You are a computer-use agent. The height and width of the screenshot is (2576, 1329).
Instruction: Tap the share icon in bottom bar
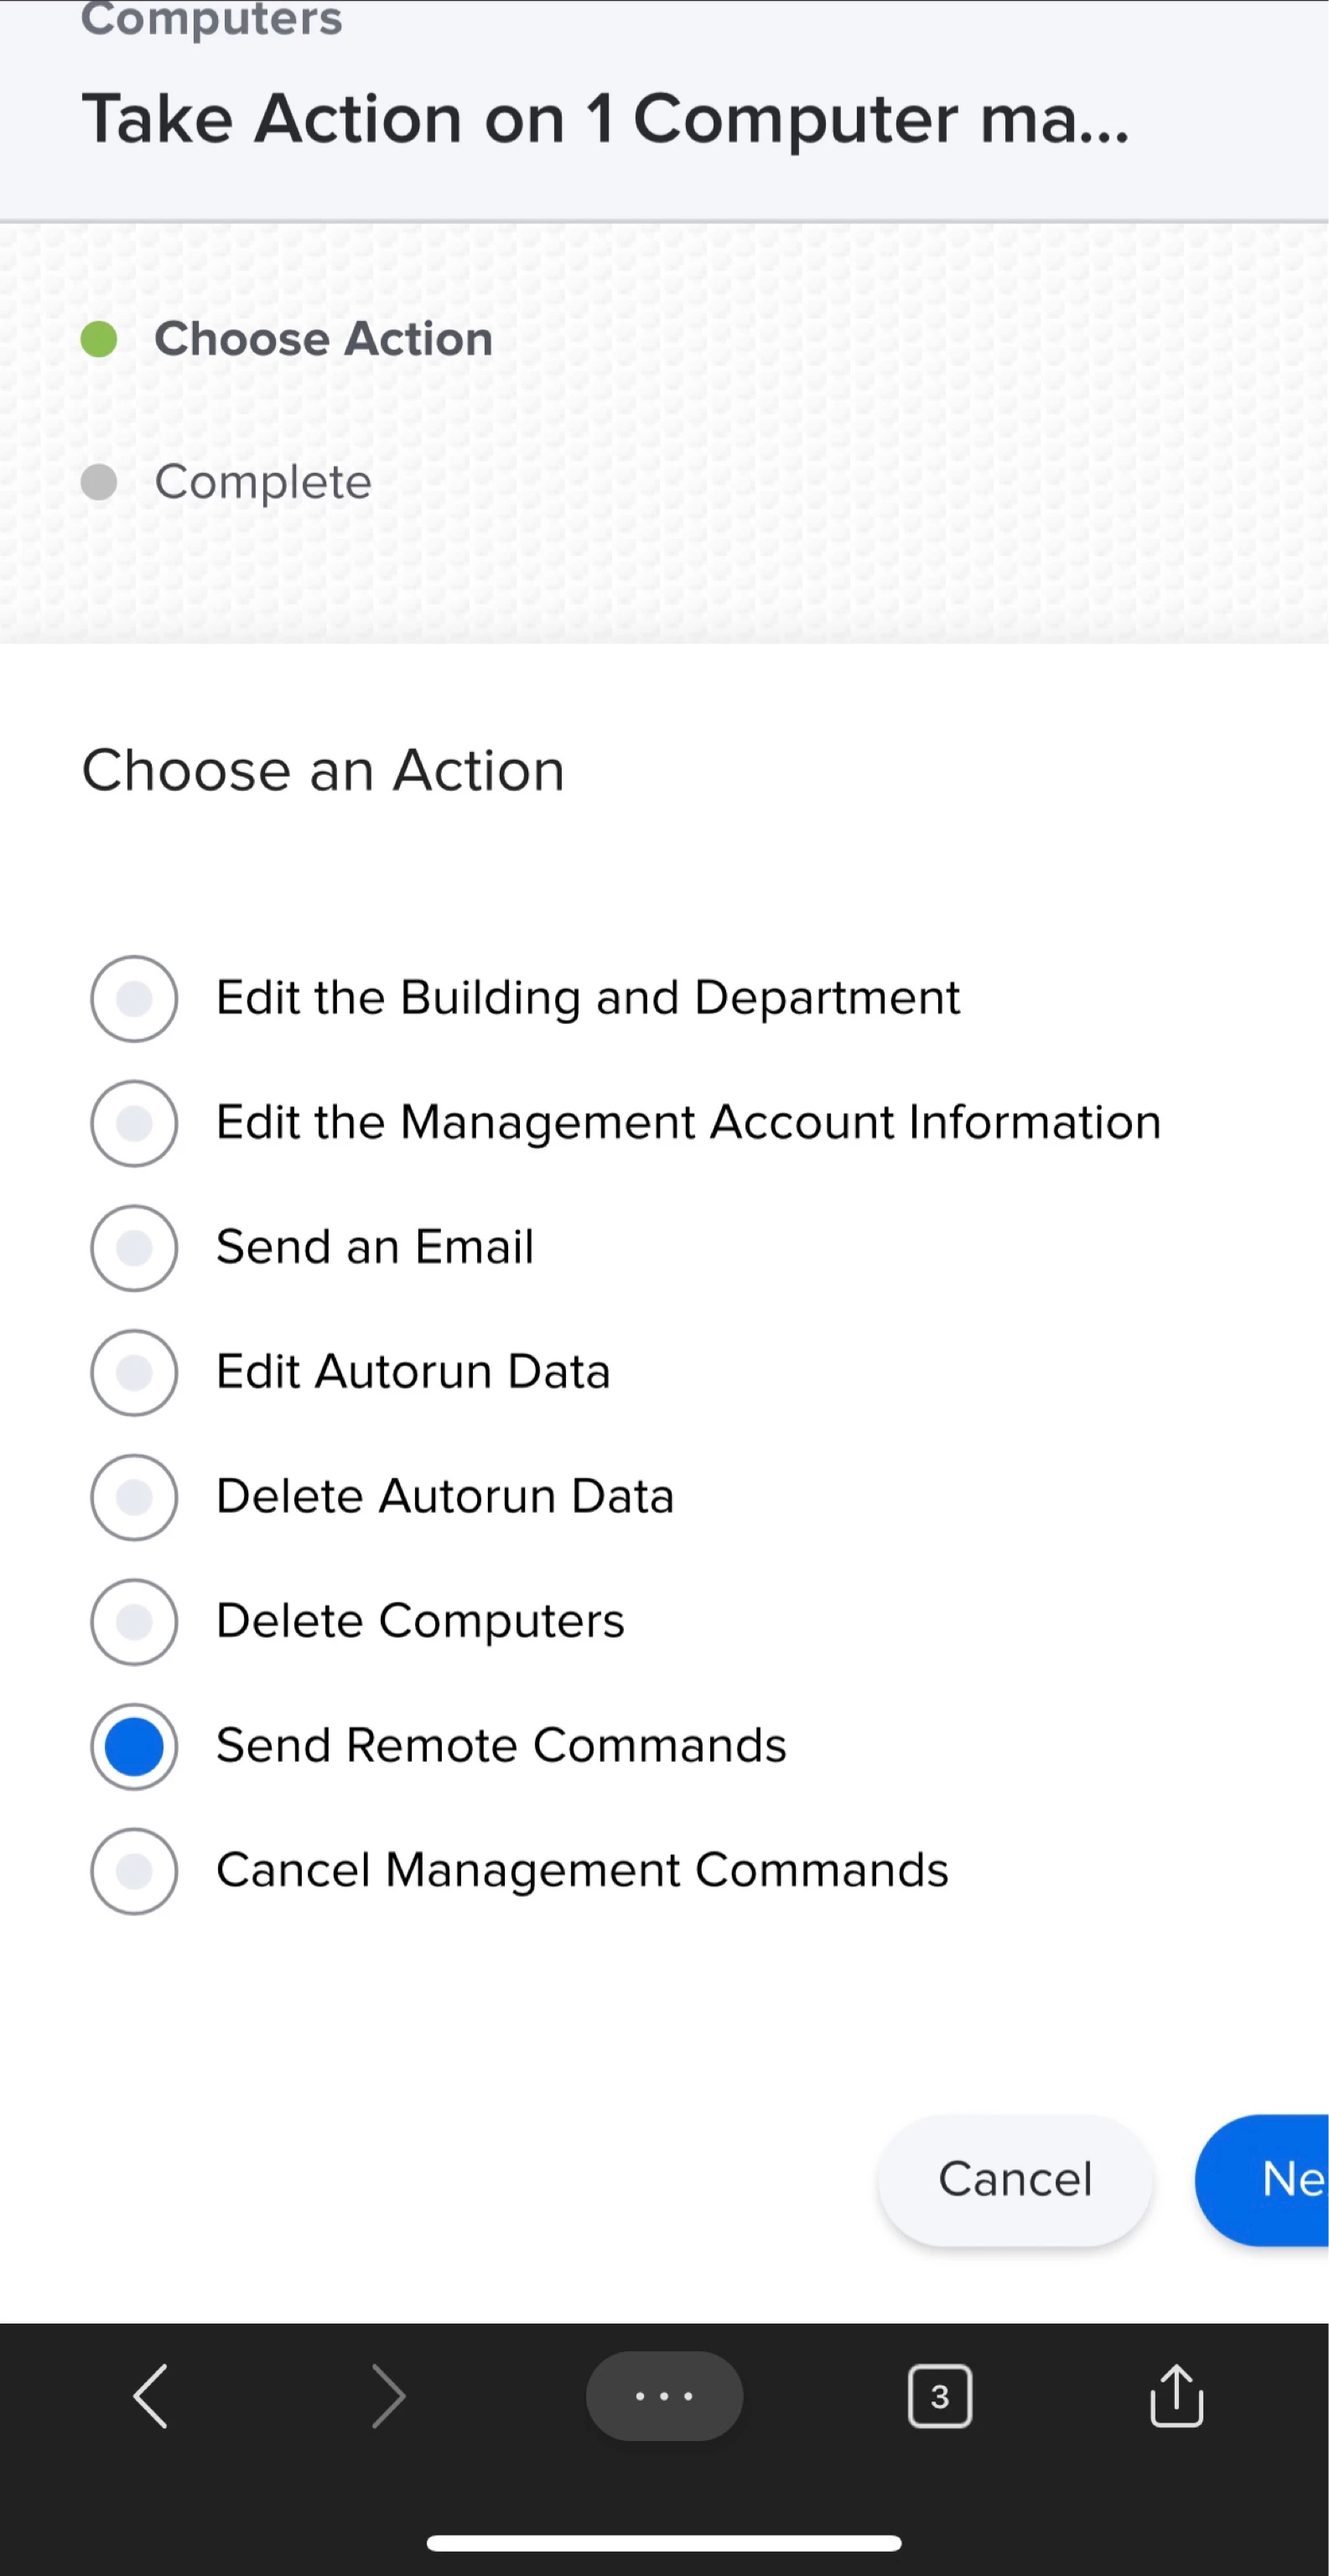(1176, 2395)
